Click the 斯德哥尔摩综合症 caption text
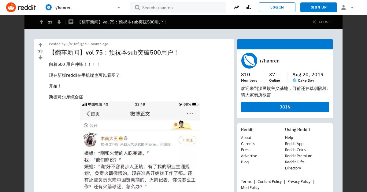The height and width of the screenshot is (192, 367). [x=66, y=97]
